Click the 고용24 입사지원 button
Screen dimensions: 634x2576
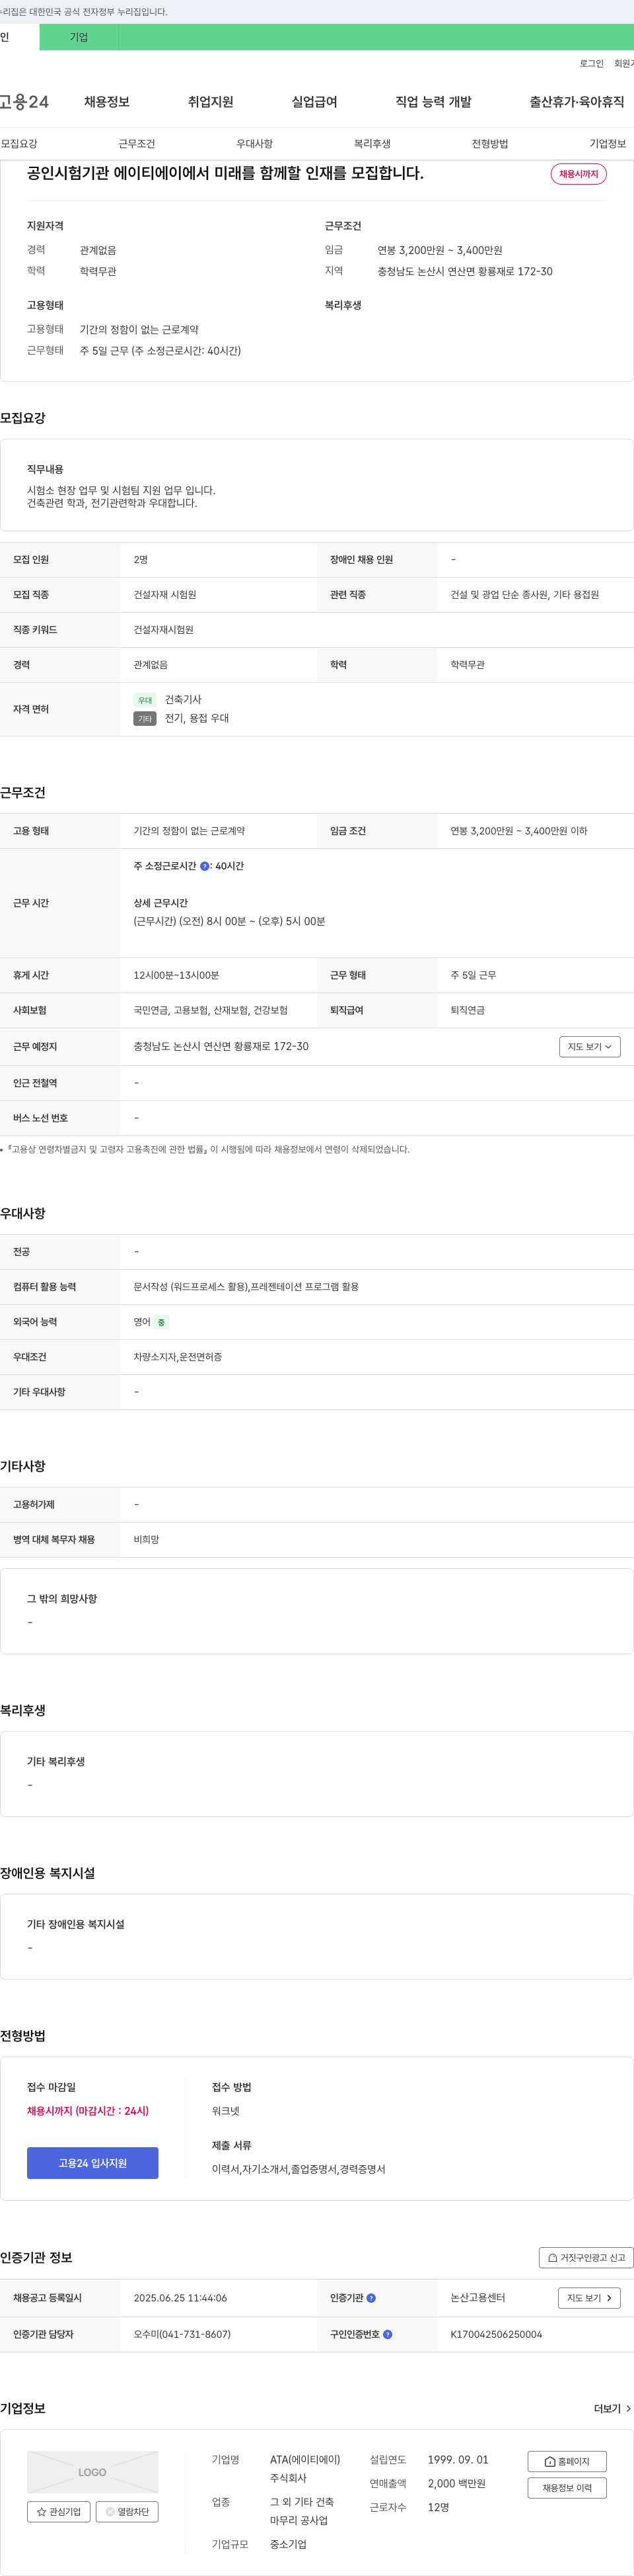(x=92, y=2162)
